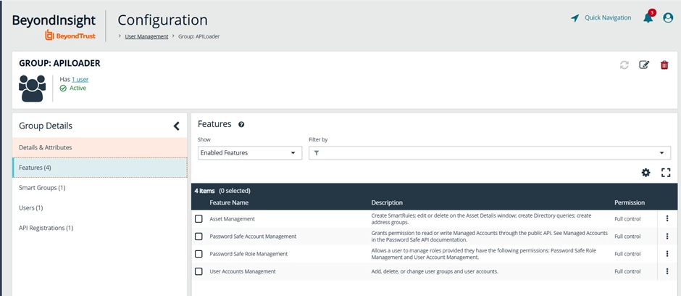Open the Features help question mark icon
The height and width of the screenshot is (296, 681).
click(241, 124)
